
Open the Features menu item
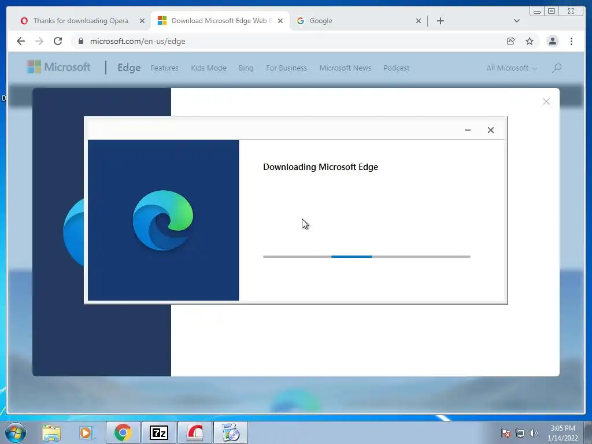click(164, 68)
